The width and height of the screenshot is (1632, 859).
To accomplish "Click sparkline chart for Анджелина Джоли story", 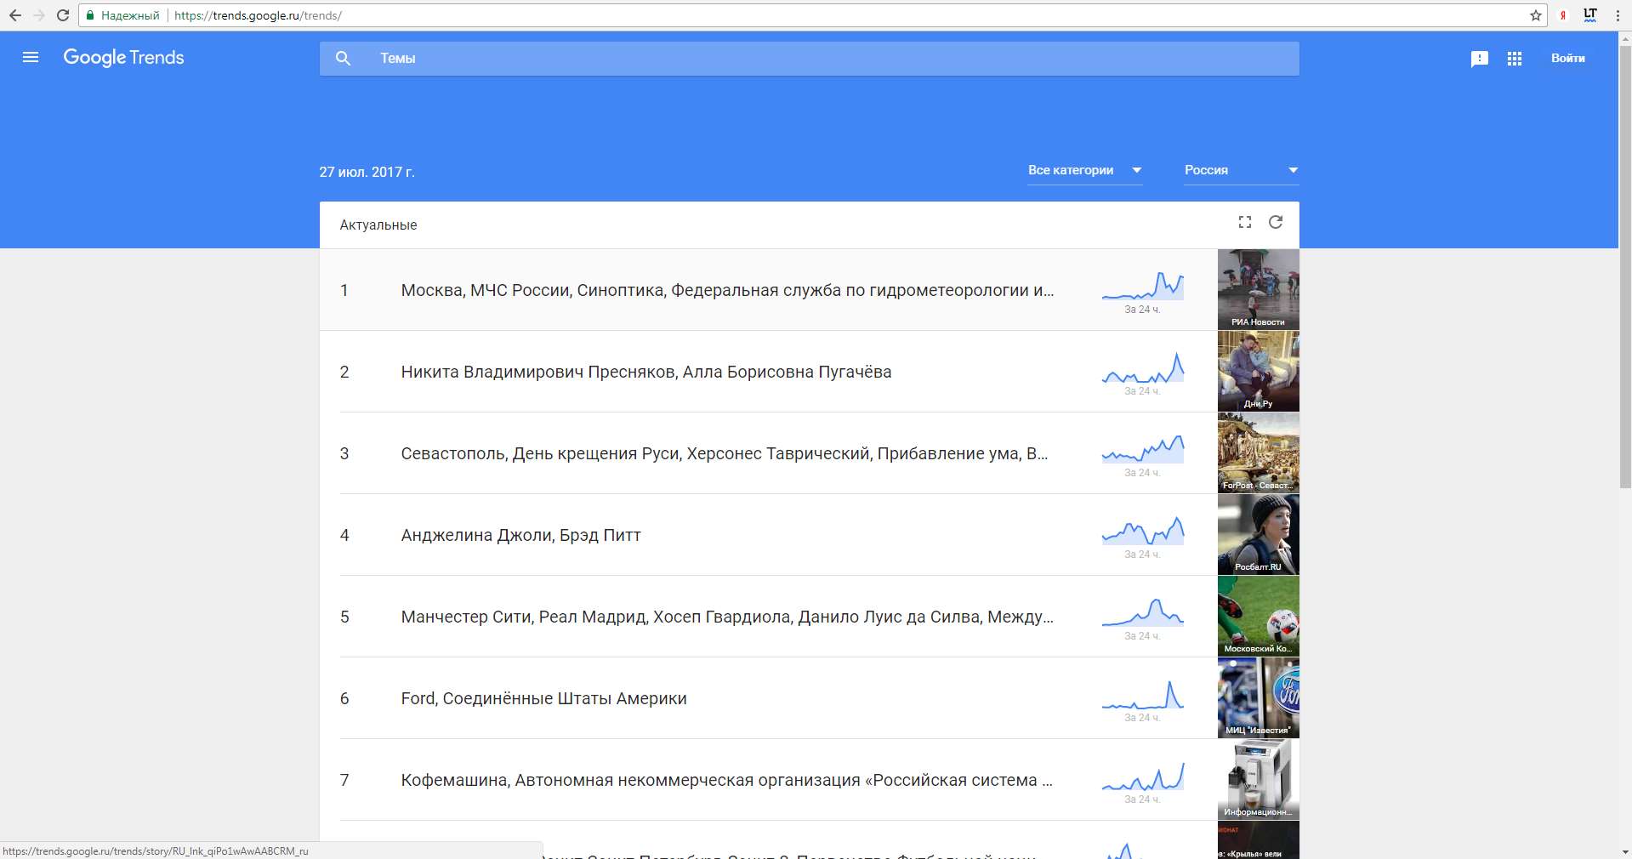I will (x=1143, y=532).
